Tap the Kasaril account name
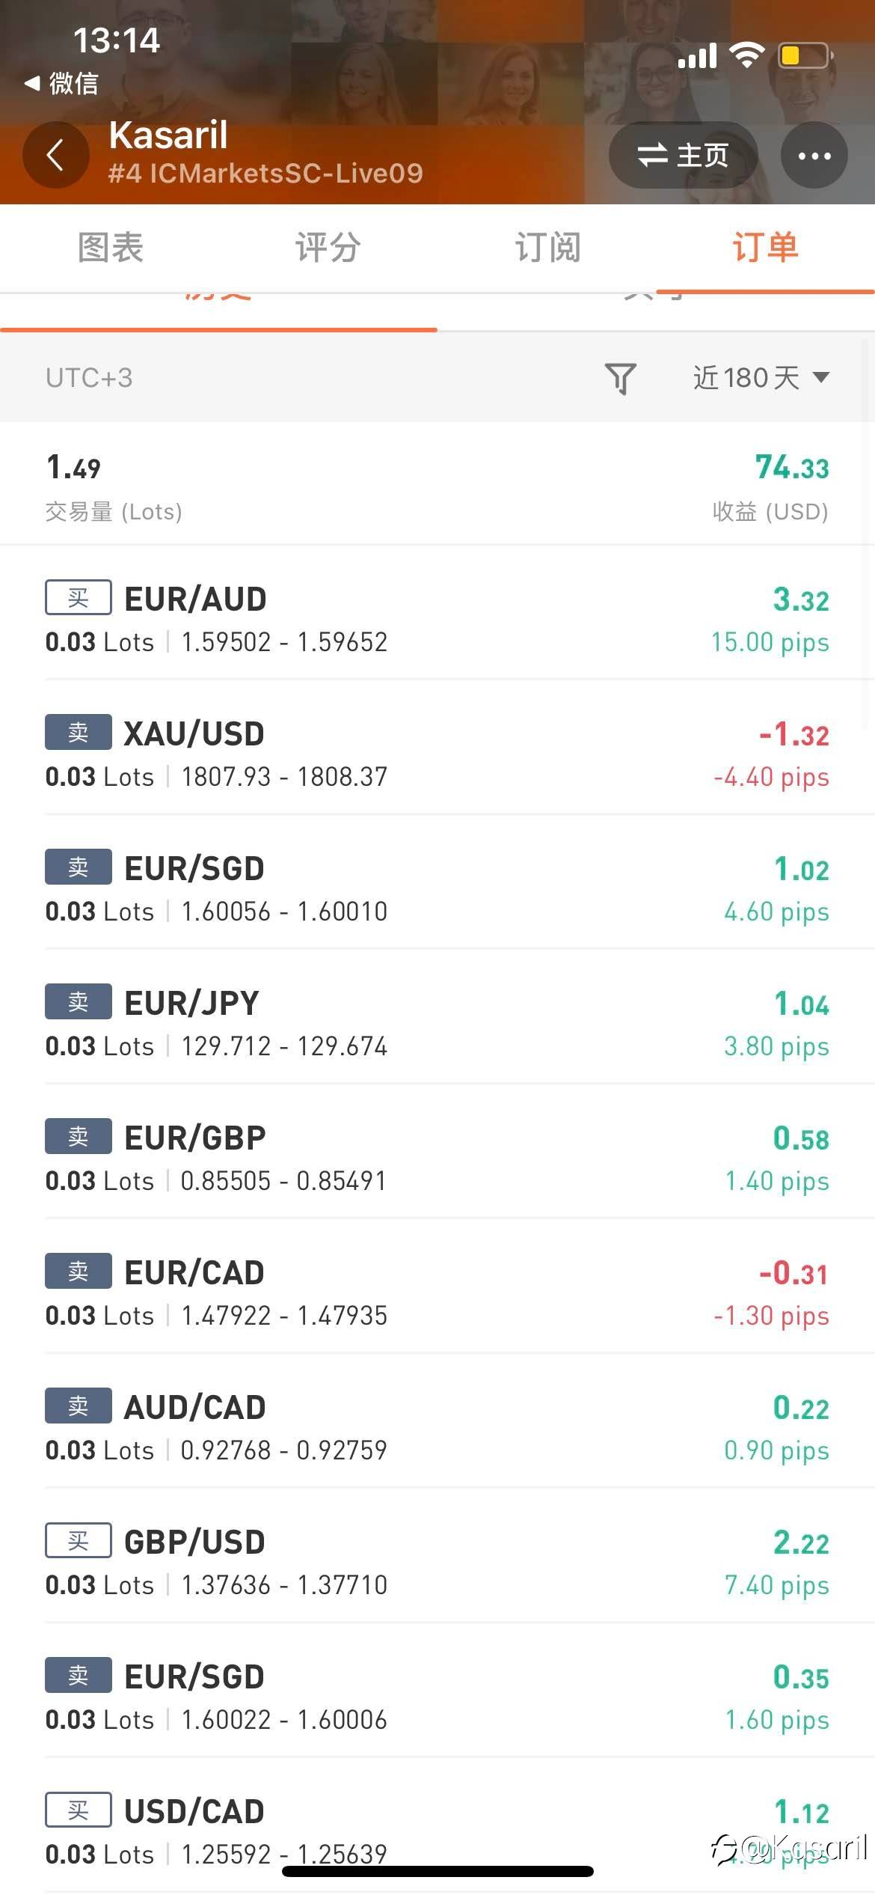The width and height of the screenshot is (875, 1895). point(168,135)
